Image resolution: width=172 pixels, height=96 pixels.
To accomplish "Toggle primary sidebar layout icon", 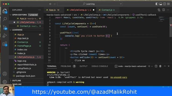I will pos(157,4).
